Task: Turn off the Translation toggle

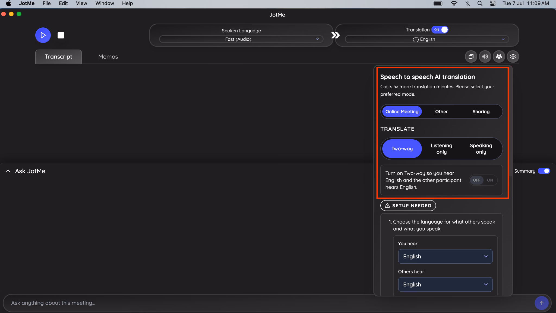Action: pos(440,30)
